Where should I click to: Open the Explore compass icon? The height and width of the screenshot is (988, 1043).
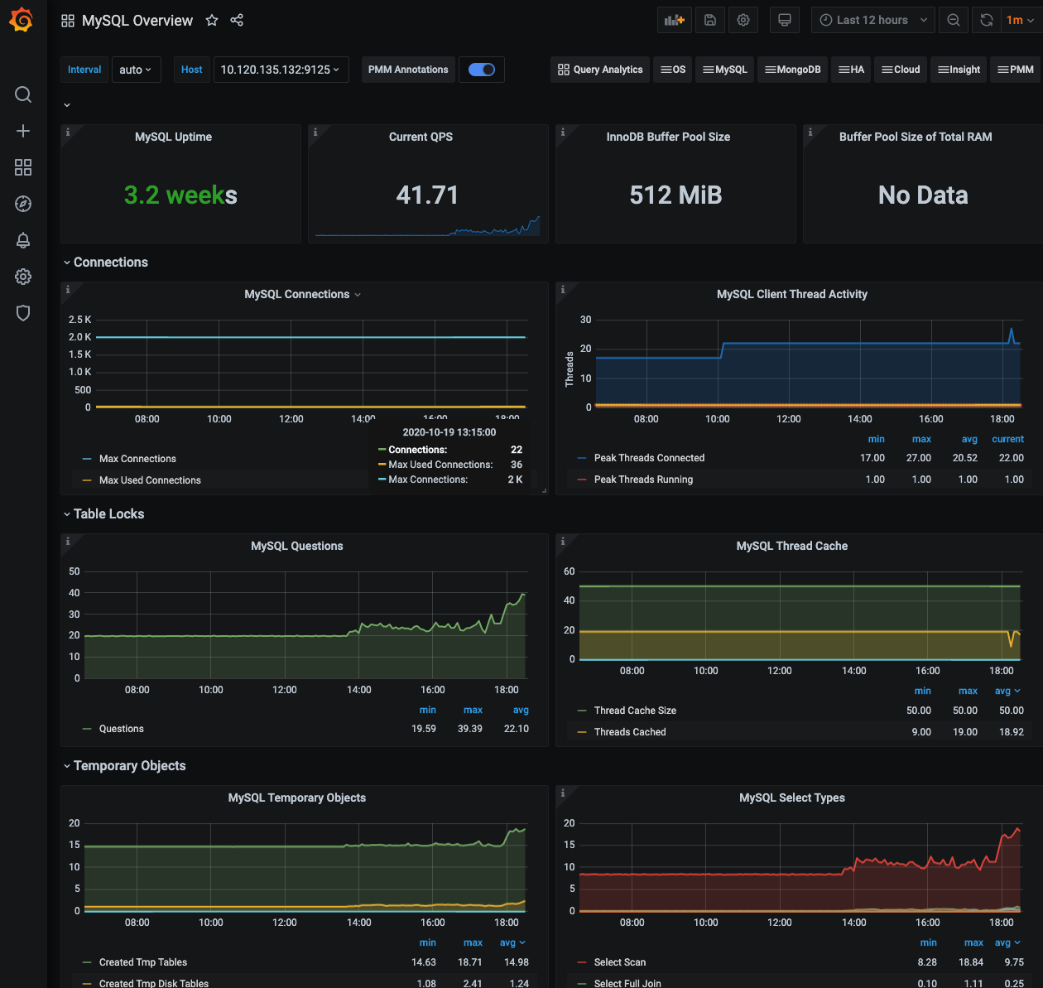[23, 204]
